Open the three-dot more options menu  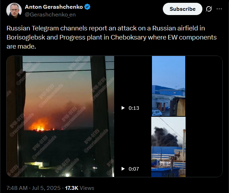(219, 9)
